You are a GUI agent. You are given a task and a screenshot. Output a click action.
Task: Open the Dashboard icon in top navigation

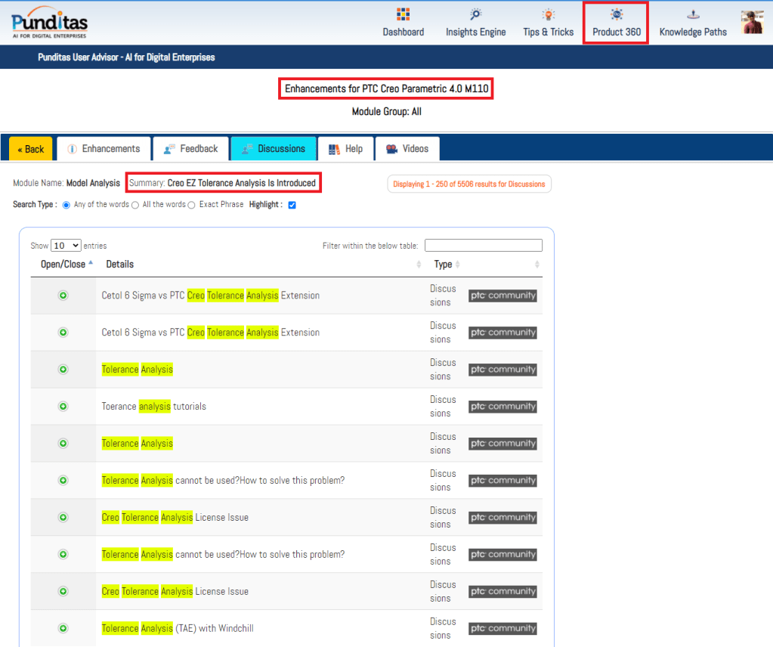click(x=403, y=15)
